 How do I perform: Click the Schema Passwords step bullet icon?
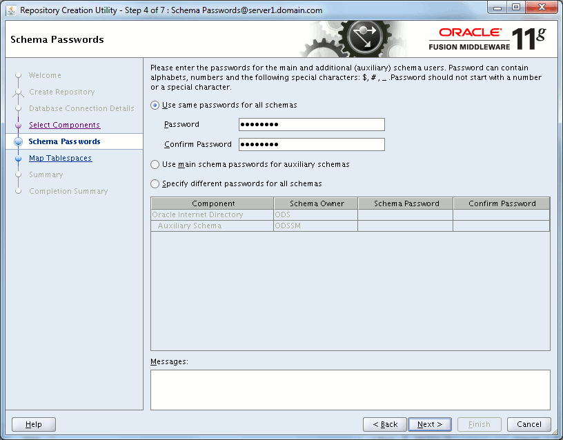[x=19, y=142]
